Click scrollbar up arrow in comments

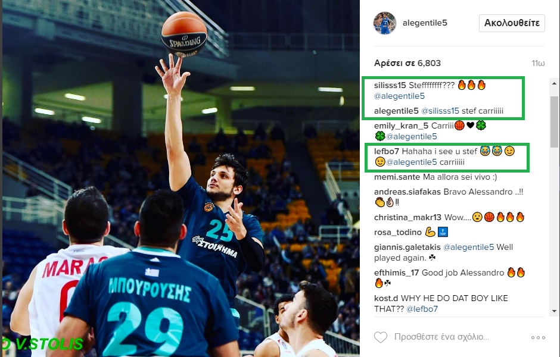click(554, 83)
